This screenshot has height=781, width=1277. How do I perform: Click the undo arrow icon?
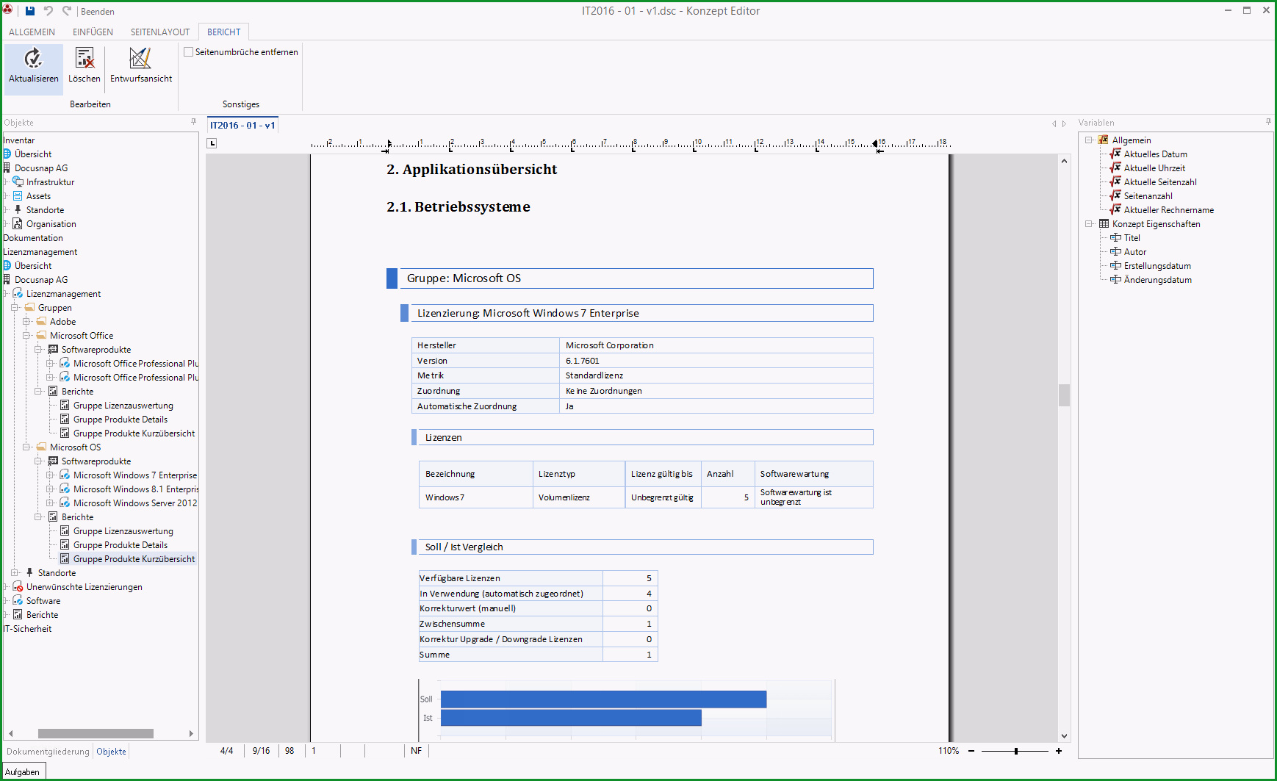click(x=48, y=11)
